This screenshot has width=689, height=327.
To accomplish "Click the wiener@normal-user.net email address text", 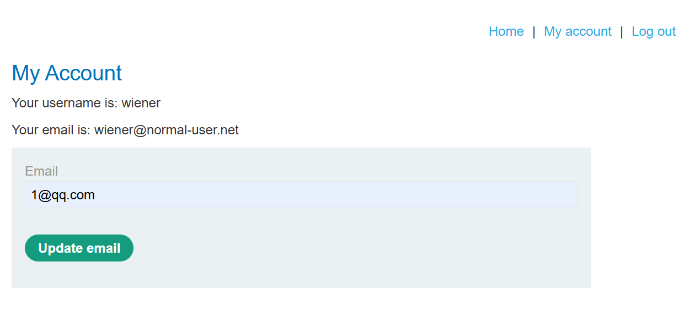I will click(167, 130).
